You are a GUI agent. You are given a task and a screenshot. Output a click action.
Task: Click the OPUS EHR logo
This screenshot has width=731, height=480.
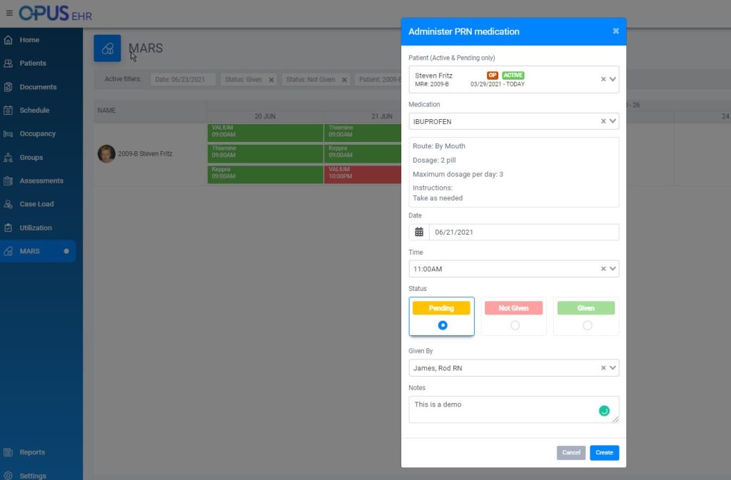click(x=55, y=14)
